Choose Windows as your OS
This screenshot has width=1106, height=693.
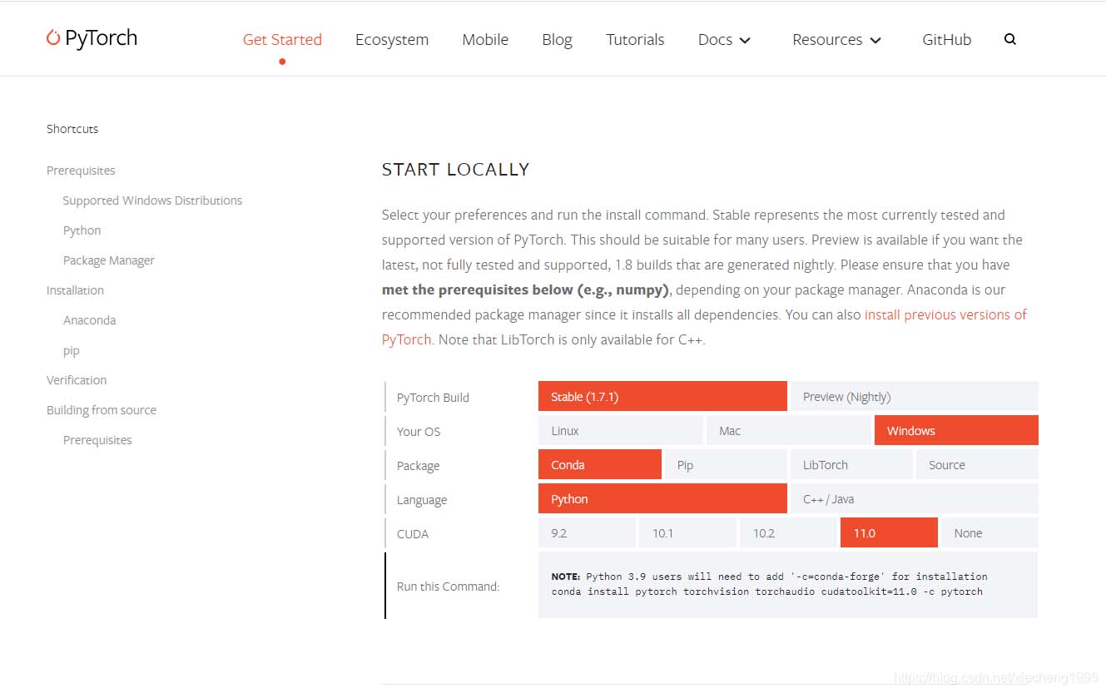click(956, 430)
